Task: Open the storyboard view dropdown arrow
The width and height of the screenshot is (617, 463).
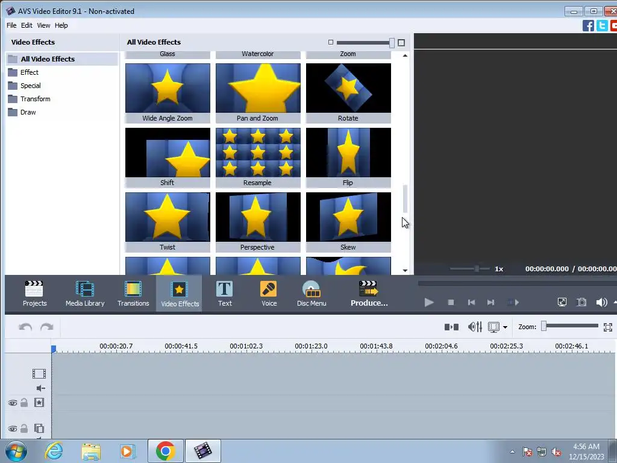Action: [506, 327]
